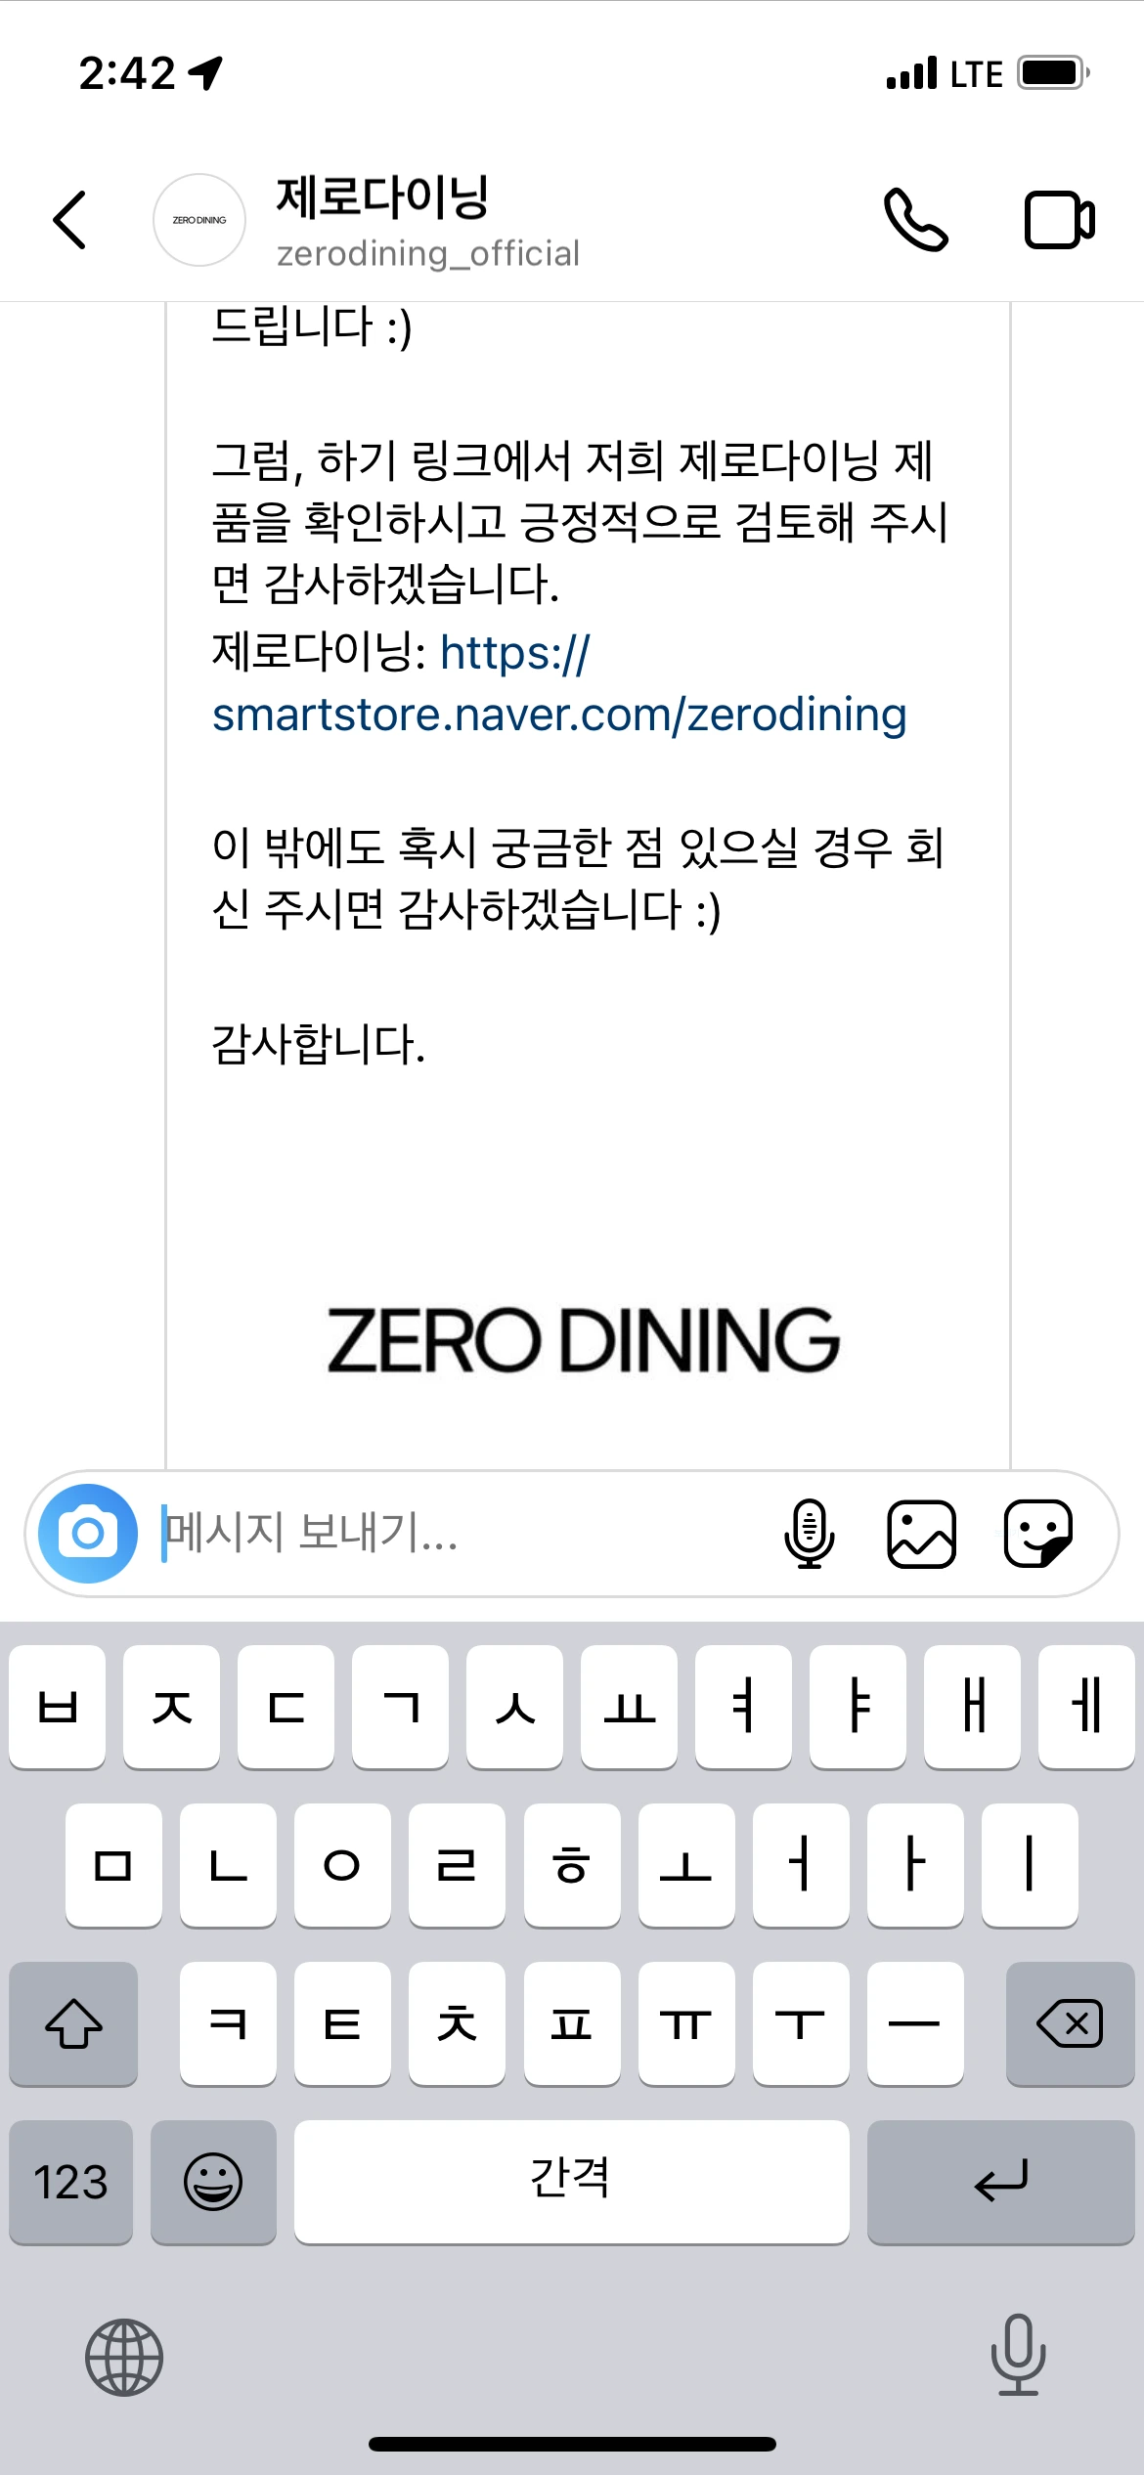Image resolution: width=1144 pixels, height=2475 pixels.
Task: Start a video call with zerodining_official
Action: coord(1060,220)
